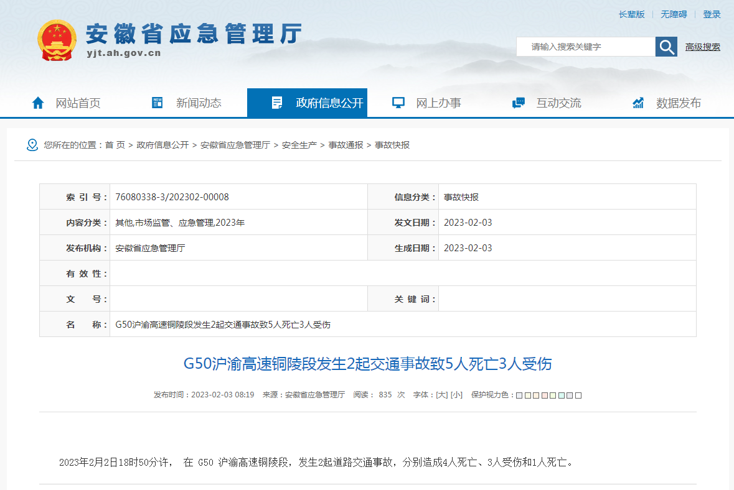Open the 数据发布 navigation tab

pos(678,103)
